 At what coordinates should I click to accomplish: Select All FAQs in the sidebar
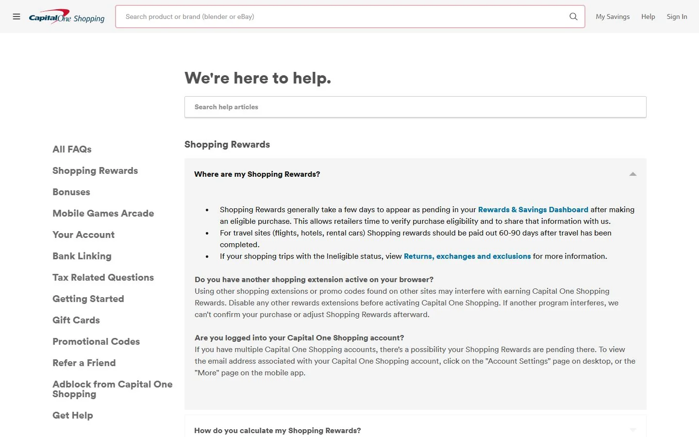click(72, 149)
